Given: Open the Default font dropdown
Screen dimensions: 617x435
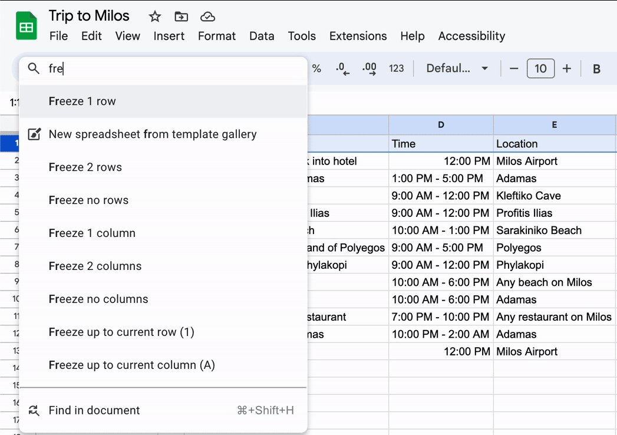Looking at the screenshot, I should pos(457,68).
